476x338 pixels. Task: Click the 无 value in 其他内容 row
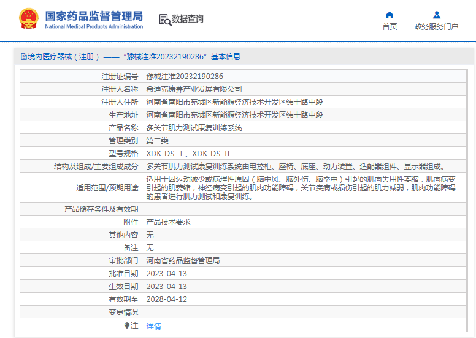(x=150, y=235)
